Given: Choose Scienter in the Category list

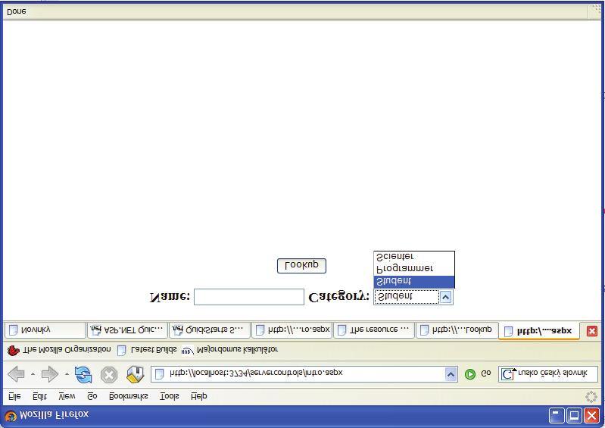Looking at the screenshot, I should click(x=414, y=257).
